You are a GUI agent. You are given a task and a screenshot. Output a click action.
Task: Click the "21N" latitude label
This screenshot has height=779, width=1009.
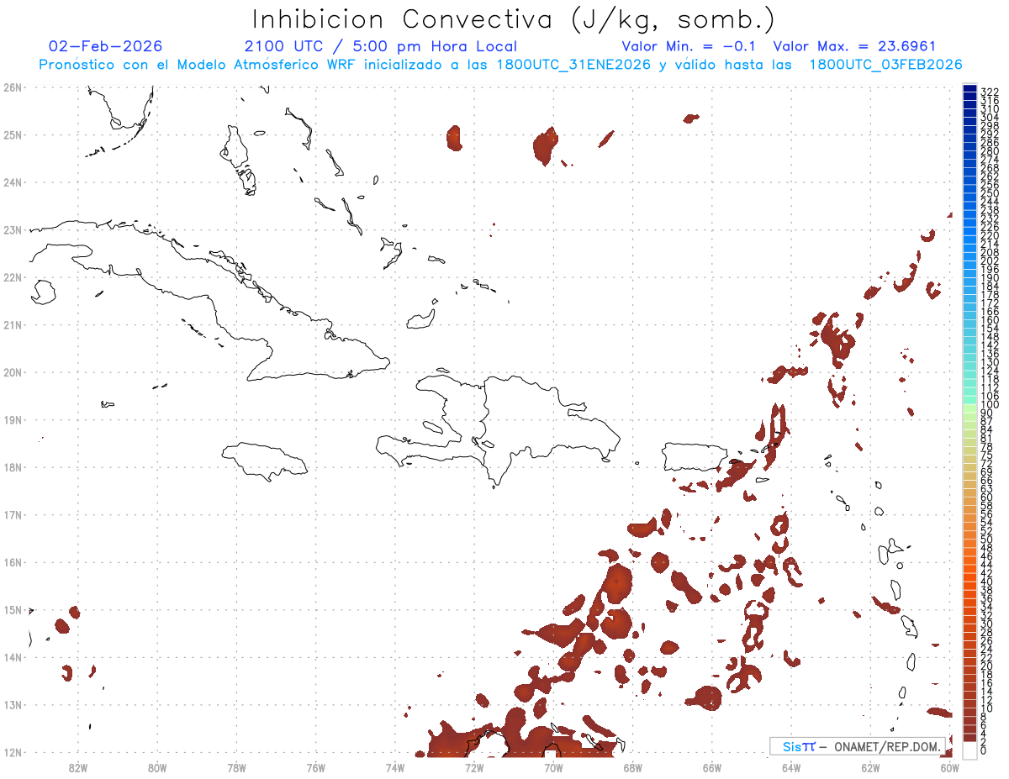pyautogui.click(x=12, y=324)
